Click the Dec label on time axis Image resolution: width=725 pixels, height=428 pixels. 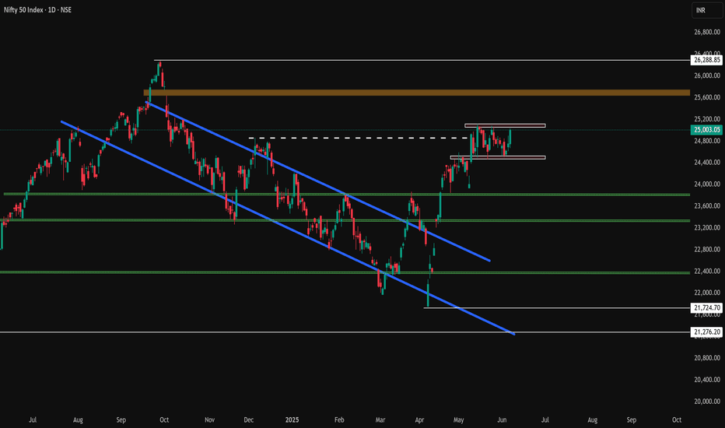pyautogui.click(x=248, y=420)
